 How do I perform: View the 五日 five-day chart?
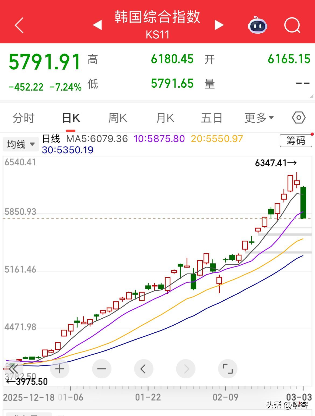click(212, 118)
